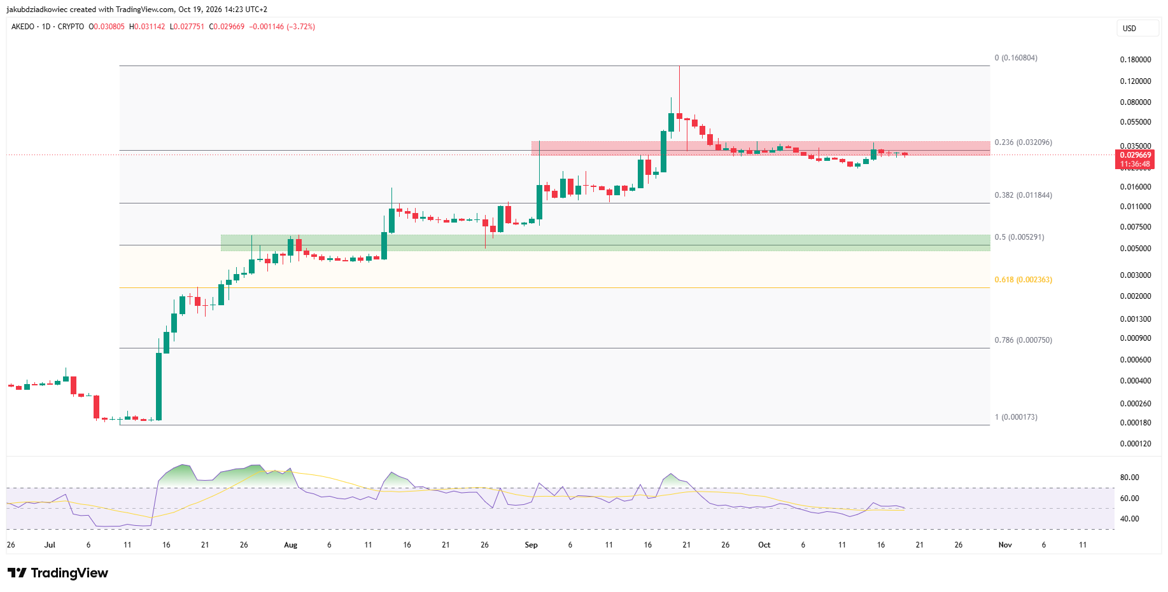Select the 0.786 (0.000750) Fibonacci label

pos(1023,340)
